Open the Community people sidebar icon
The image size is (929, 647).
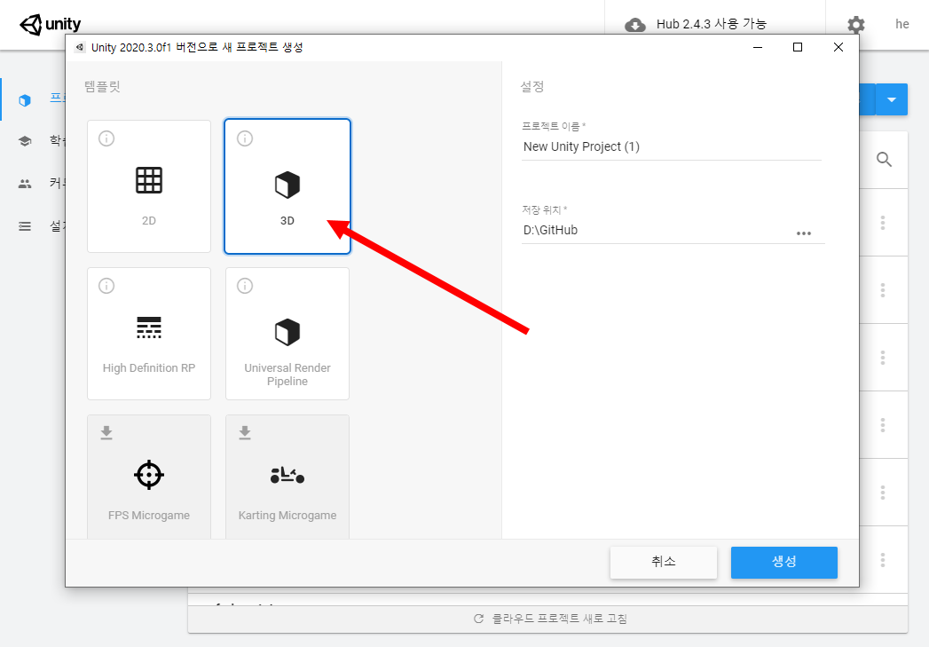25,184
